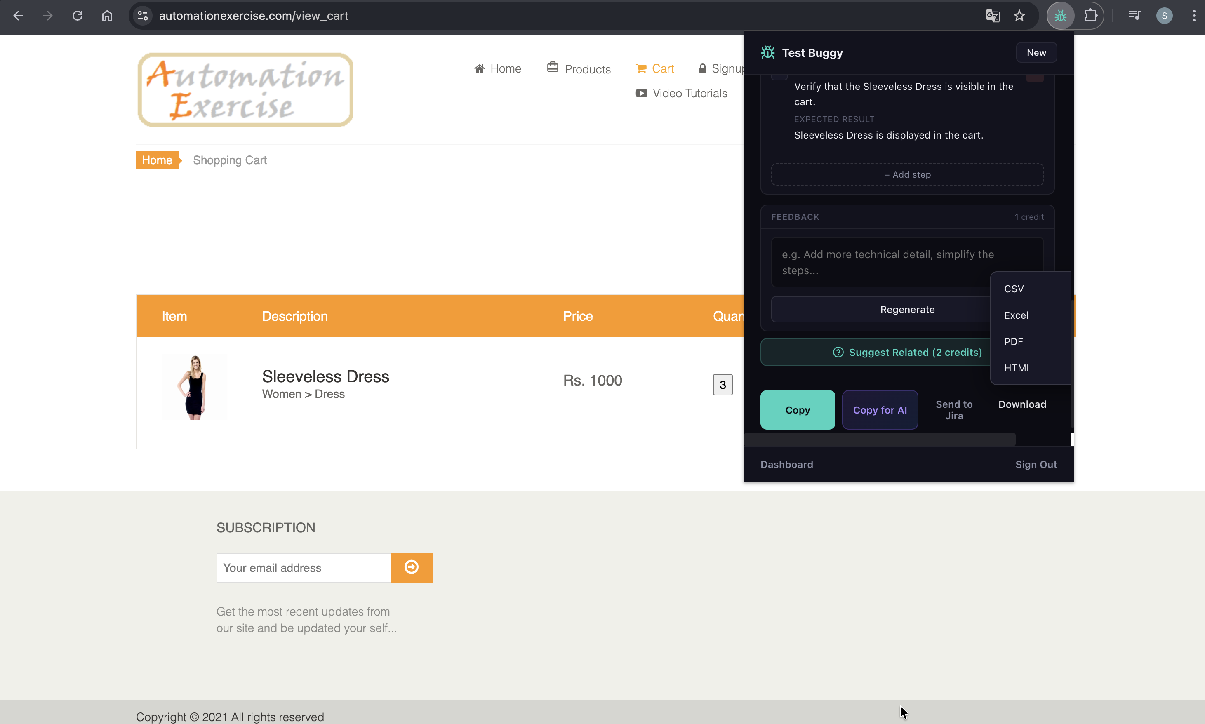
Task: Click the Google Translate icon in address bar
Action: 992,16
